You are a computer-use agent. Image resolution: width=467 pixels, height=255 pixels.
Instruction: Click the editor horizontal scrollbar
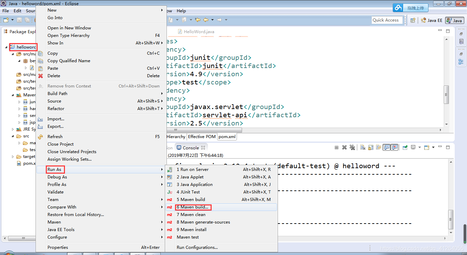[x=205, y=130]
